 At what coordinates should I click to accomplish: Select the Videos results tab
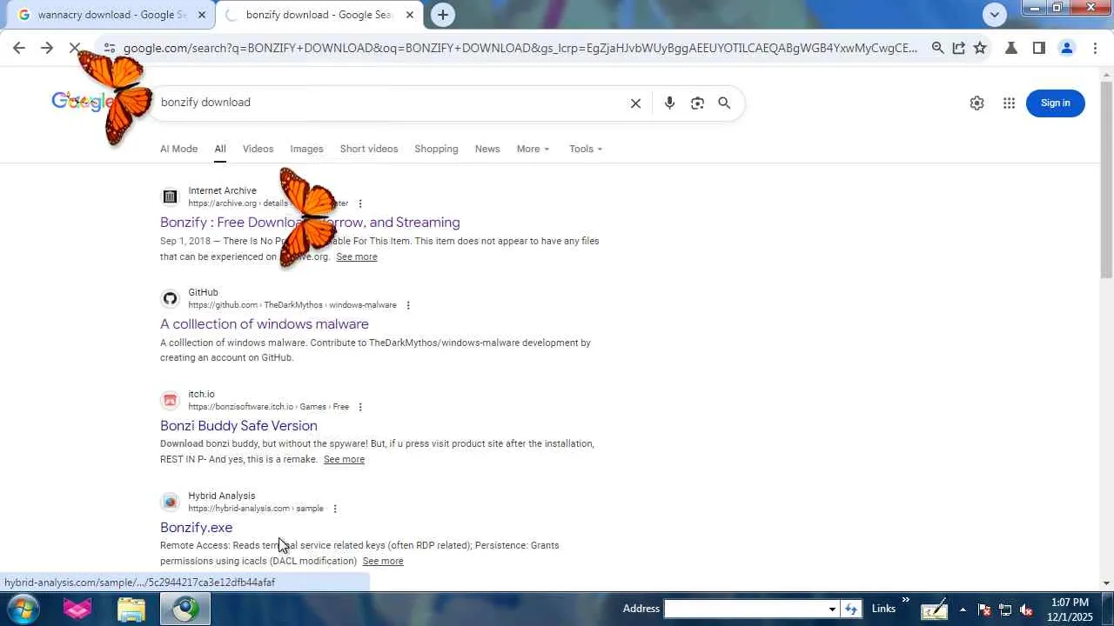tap(258, 149)
